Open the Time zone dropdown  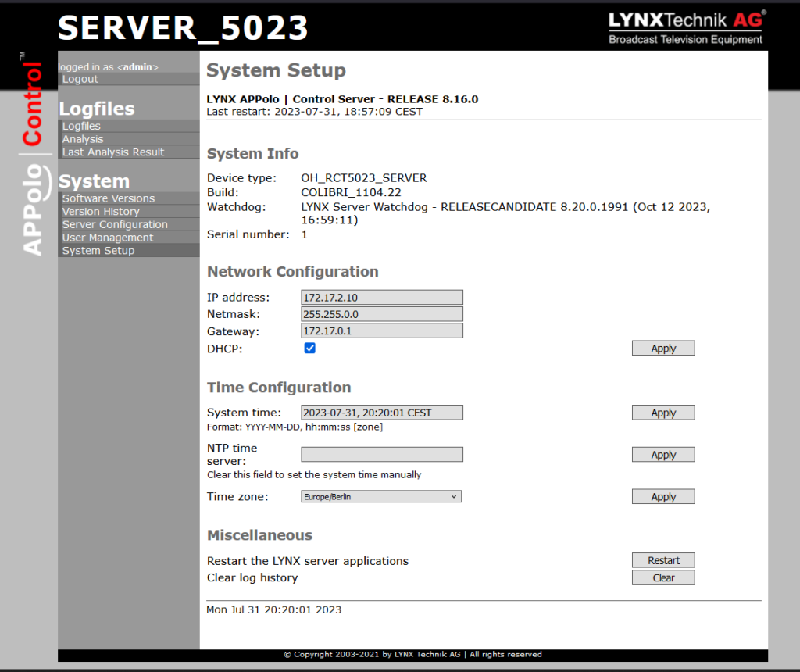[381, 497]
